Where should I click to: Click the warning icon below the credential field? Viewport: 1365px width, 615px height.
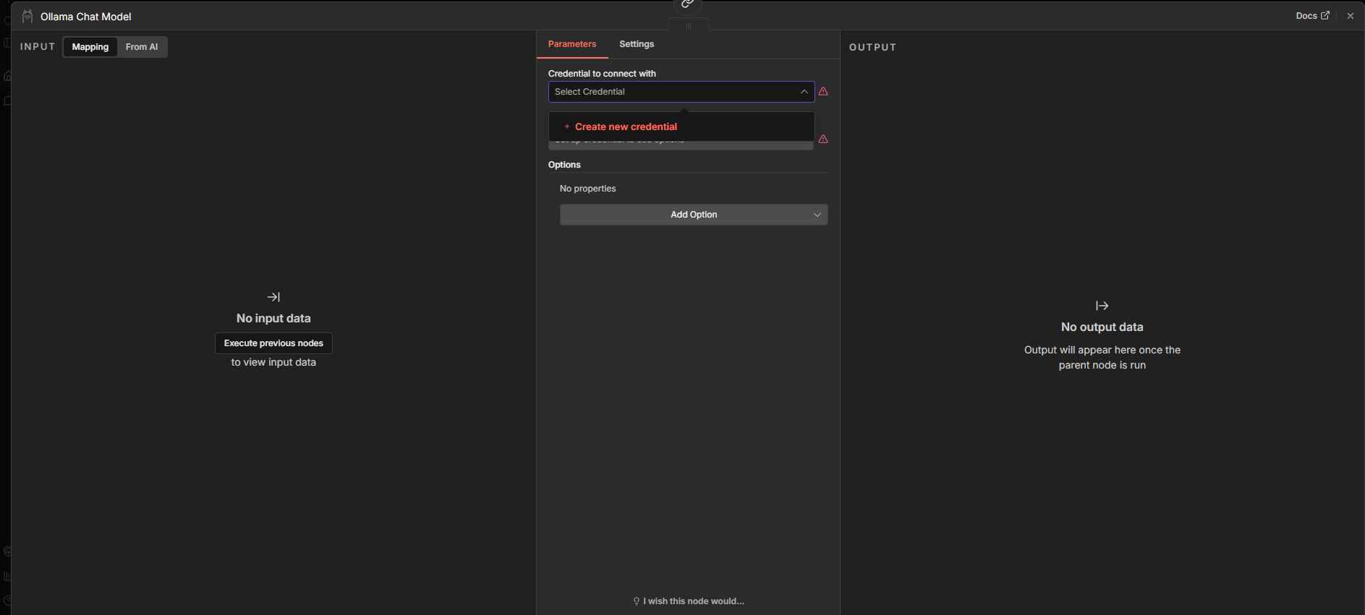823,139
